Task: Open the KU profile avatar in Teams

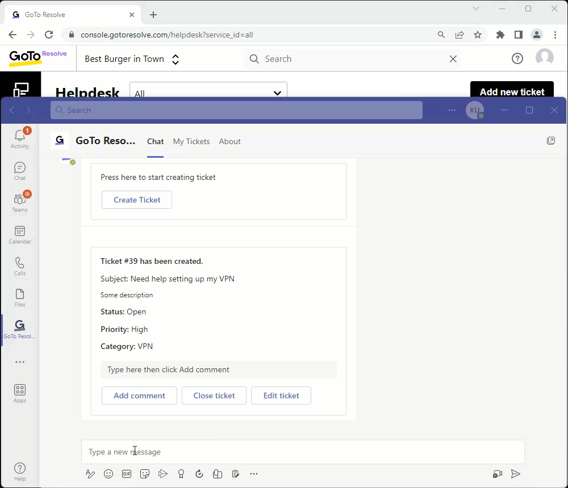Action: click(474, 110)
